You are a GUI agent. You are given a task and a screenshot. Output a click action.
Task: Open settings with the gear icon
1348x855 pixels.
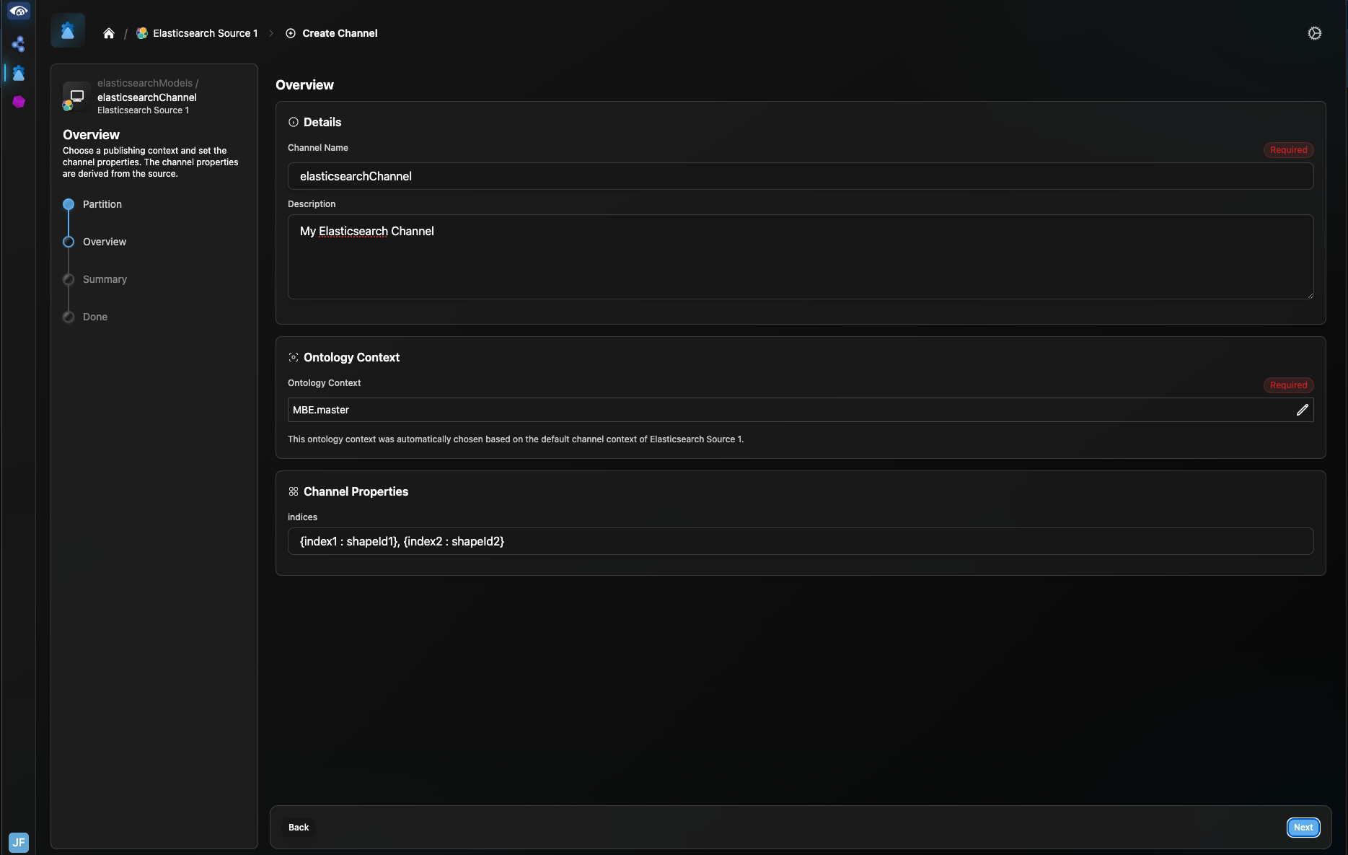1314,33
